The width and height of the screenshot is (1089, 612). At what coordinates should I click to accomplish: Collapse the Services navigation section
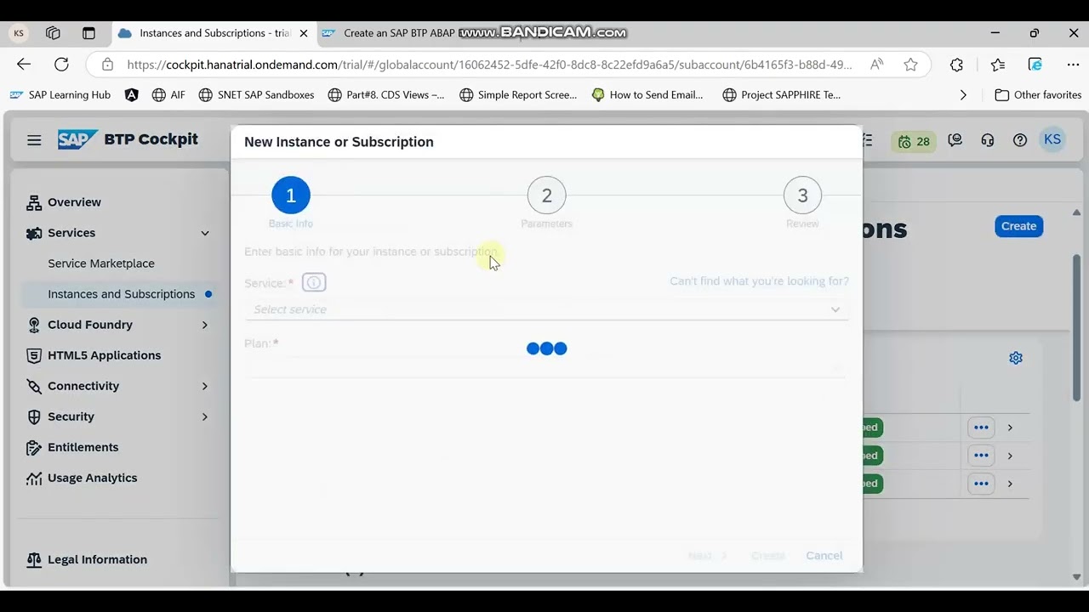205,233
